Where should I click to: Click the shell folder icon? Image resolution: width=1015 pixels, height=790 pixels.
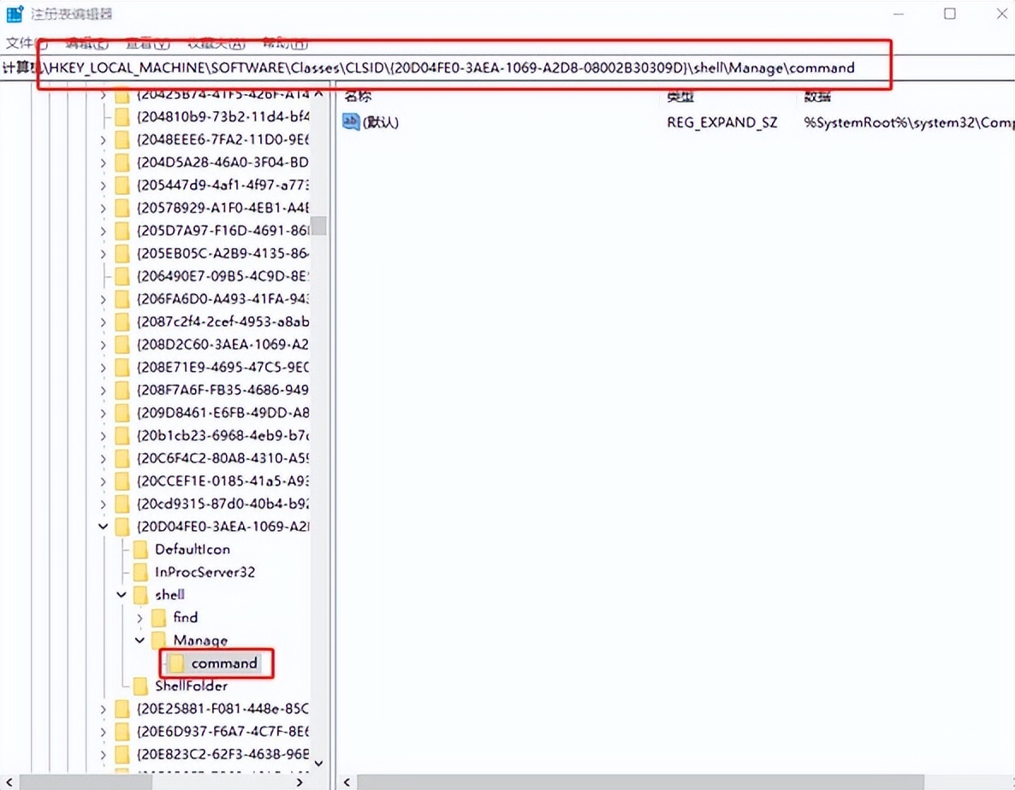point(140,595)
